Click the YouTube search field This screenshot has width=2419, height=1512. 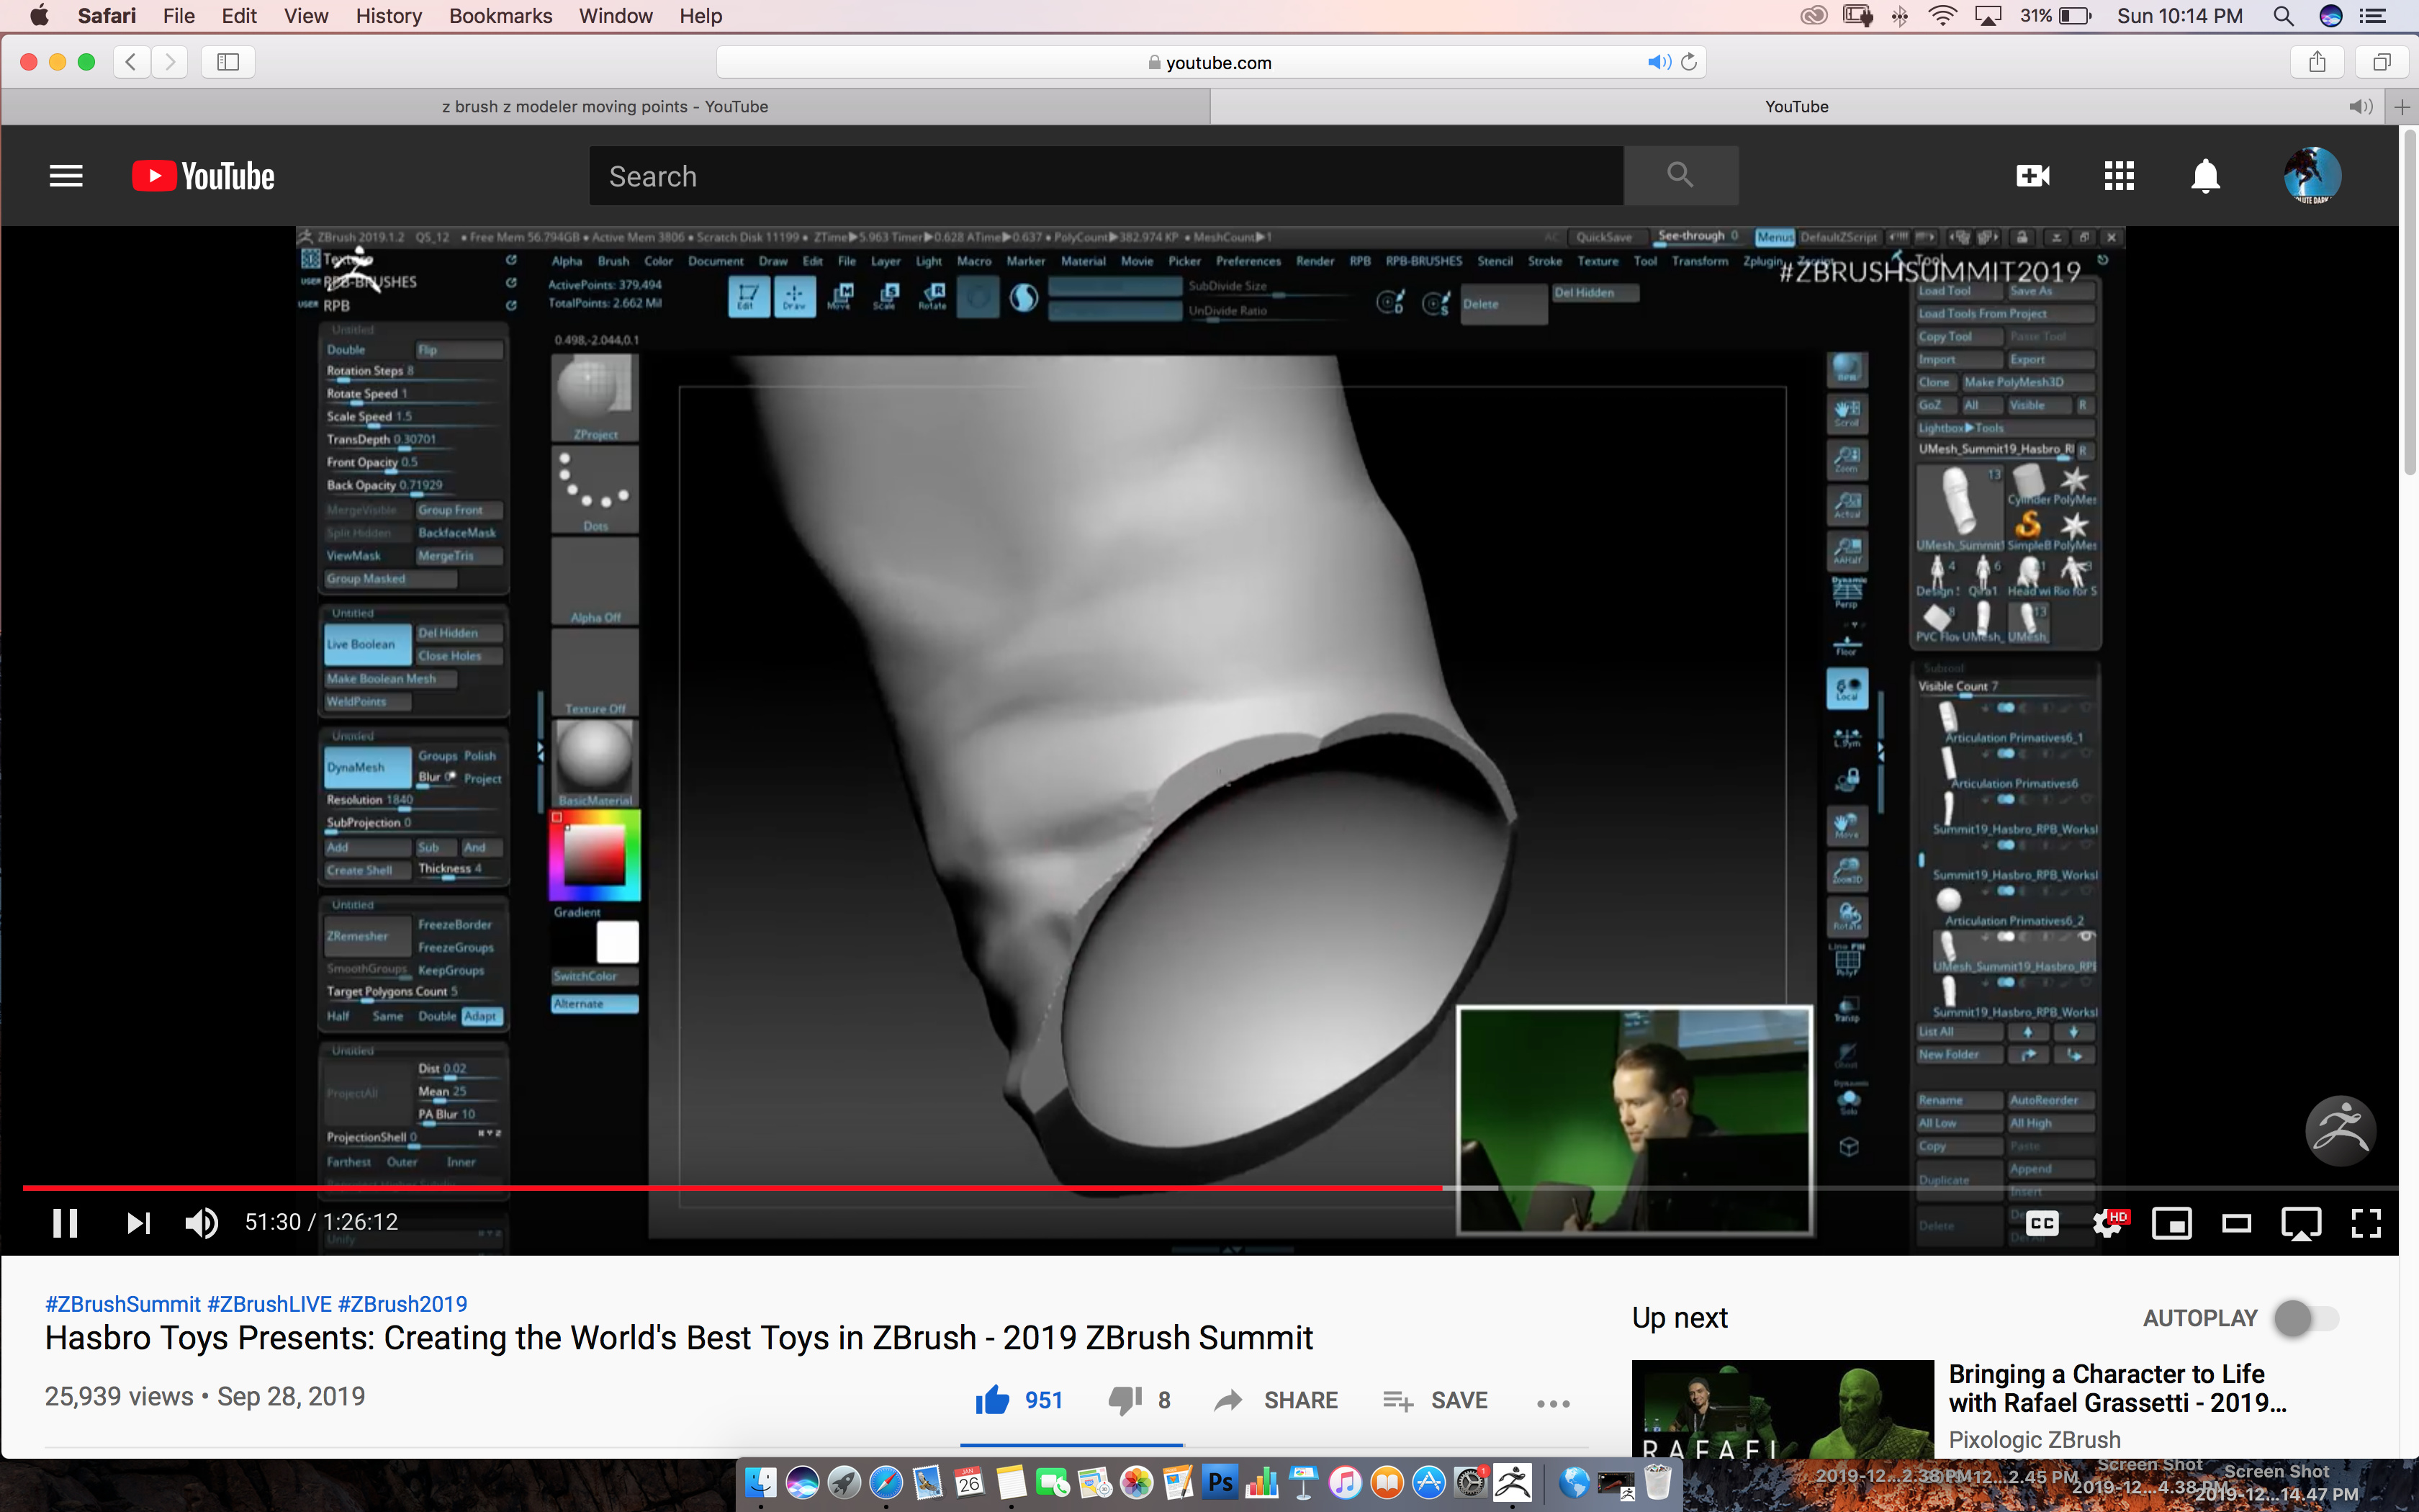pyautogui.click(x=1104, y=176)
